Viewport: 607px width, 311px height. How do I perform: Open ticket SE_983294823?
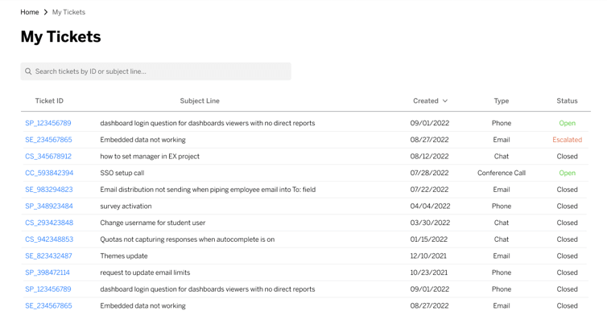pyautogui.click(x=49, y=190)
